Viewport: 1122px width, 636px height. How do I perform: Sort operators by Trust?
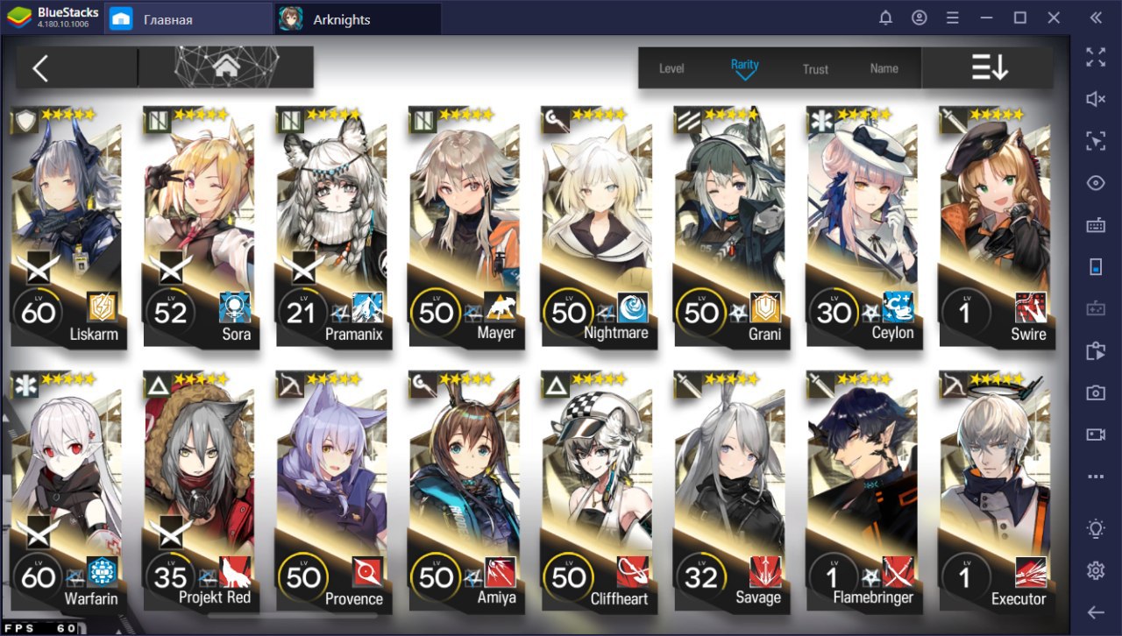click(x=815, y=68)
